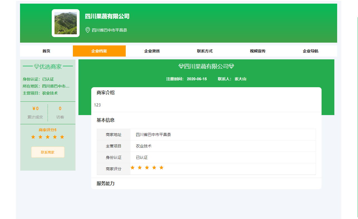This screenshot has width=358, height=219.
Task: Select the fifth star under 商家评分5 in sidebar
Action: click(62, 137)
